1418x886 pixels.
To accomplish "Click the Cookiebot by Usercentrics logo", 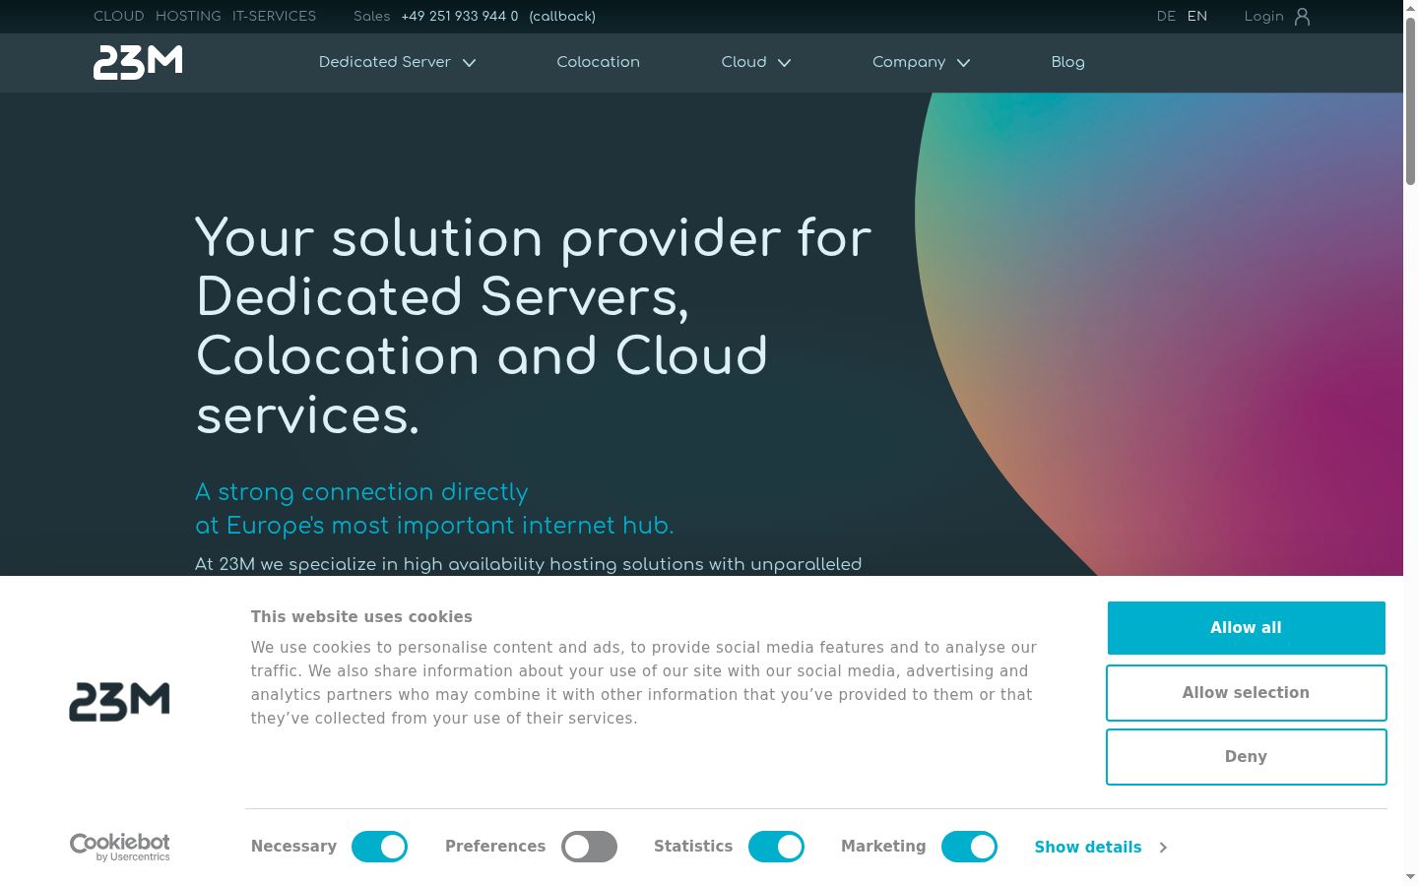I will 120,847.
